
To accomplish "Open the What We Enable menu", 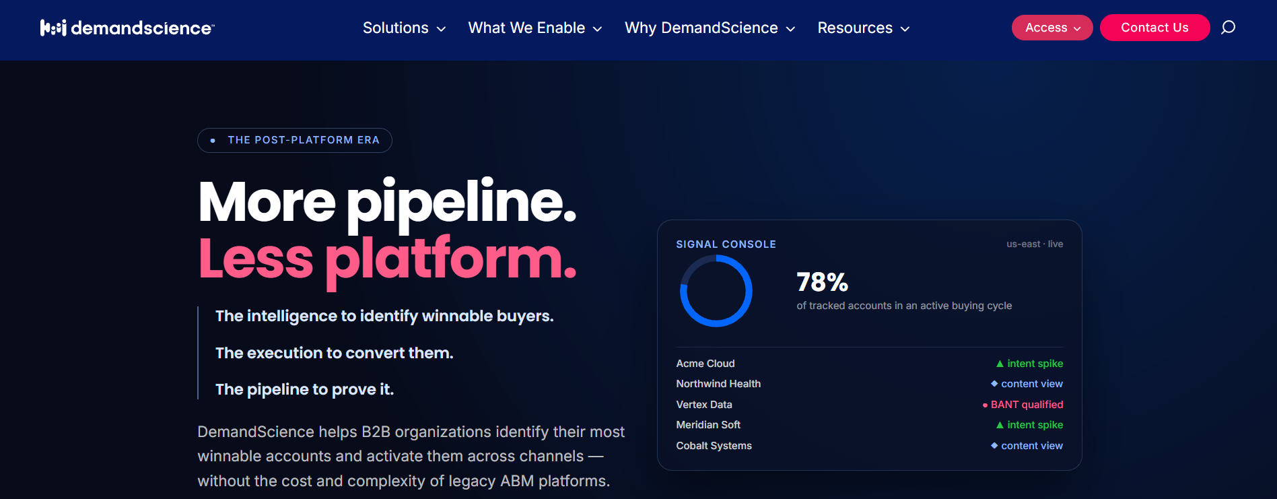I will click(535, 28).
